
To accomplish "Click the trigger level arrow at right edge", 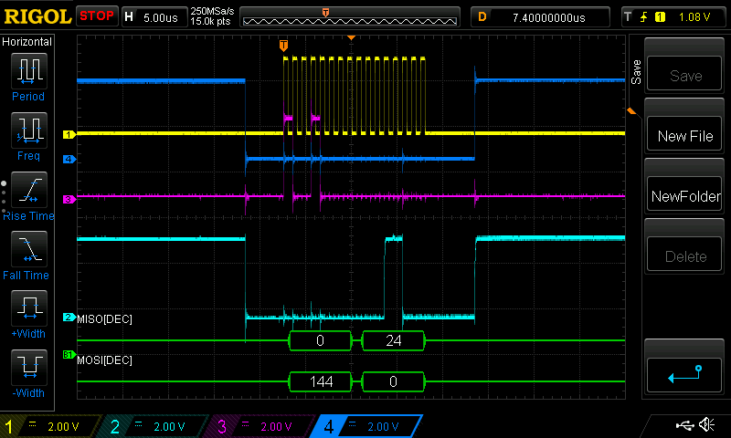I will pyautogui.click(x=631, y=110).
